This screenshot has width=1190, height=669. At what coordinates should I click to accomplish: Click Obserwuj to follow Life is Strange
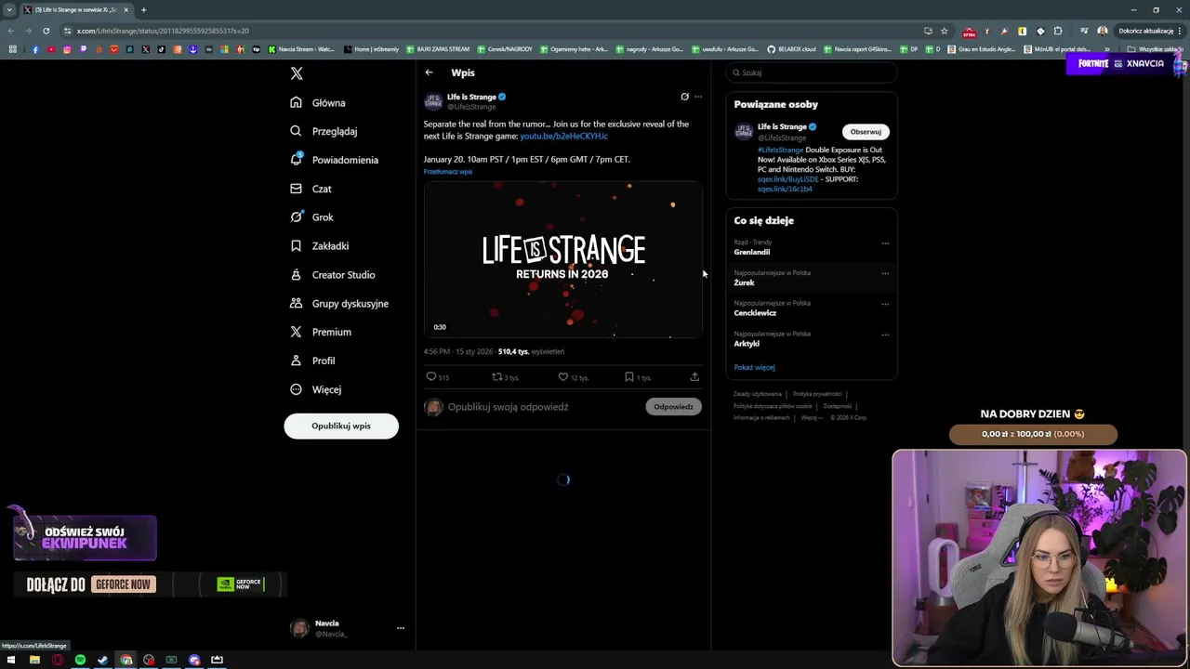click(866, 132)
